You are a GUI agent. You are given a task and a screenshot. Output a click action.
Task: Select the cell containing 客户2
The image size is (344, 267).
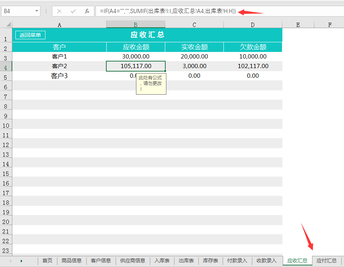pos(59,66)
